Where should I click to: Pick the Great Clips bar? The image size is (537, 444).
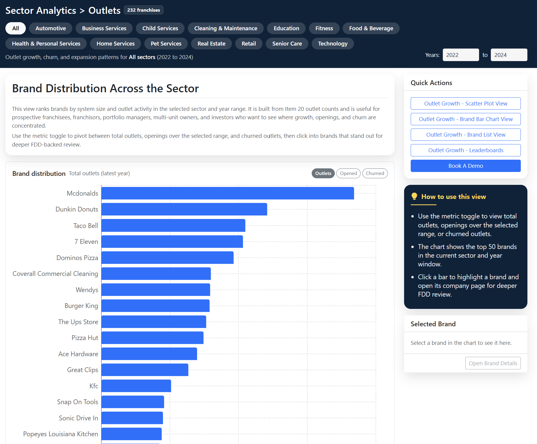point(145,370)
